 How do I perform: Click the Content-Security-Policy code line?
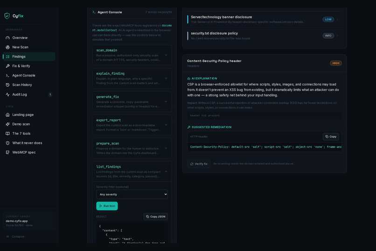coord(265,147)
